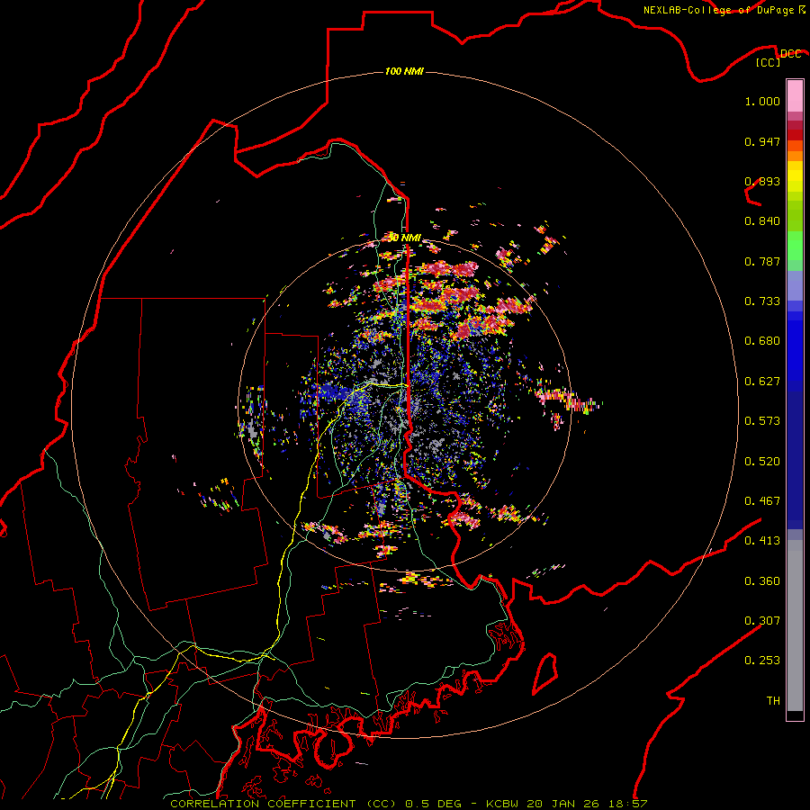The height and width of the screenshot is (810, 810).
Task: Select the 0.573 scale label
Action: coord(762,421)
